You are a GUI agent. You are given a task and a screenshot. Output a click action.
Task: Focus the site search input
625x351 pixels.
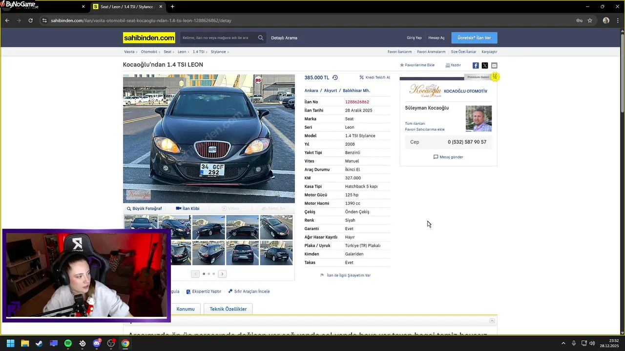218,38
